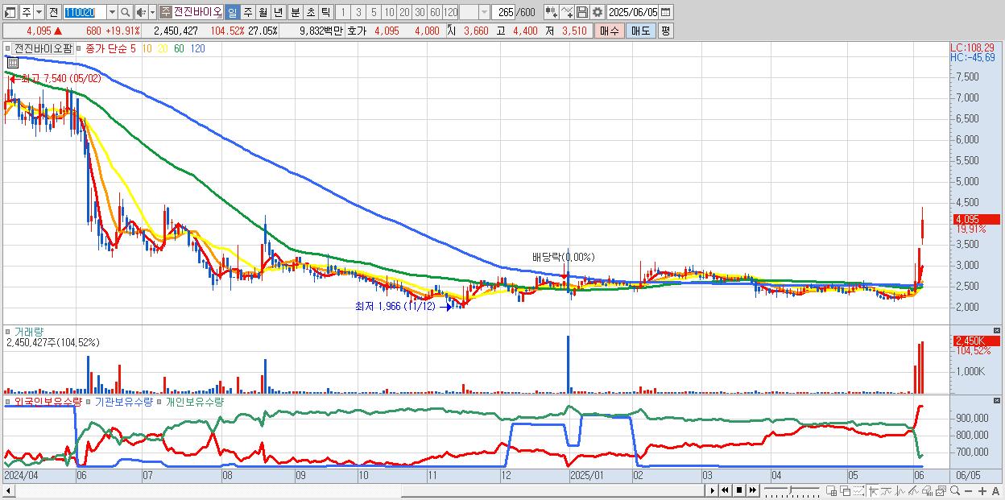Viewport: 1005px width, 500px height.
Task: Rewind the chart replay
Action: coord(726,490)
